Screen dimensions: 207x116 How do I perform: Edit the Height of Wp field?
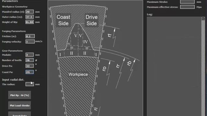click(x=29, y=22)
